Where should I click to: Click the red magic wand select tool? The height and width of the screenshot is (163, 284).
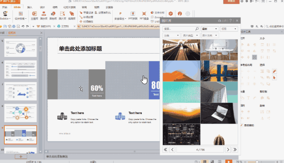274,71
